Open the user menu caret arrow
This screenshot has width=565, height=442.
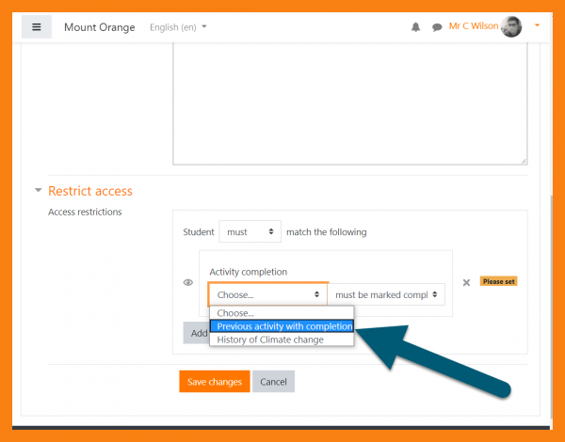537,25
